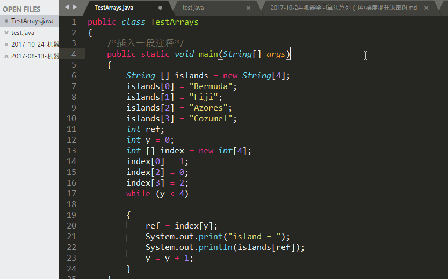Close the 2017-10-24 markdown tab

coord(426,8)
